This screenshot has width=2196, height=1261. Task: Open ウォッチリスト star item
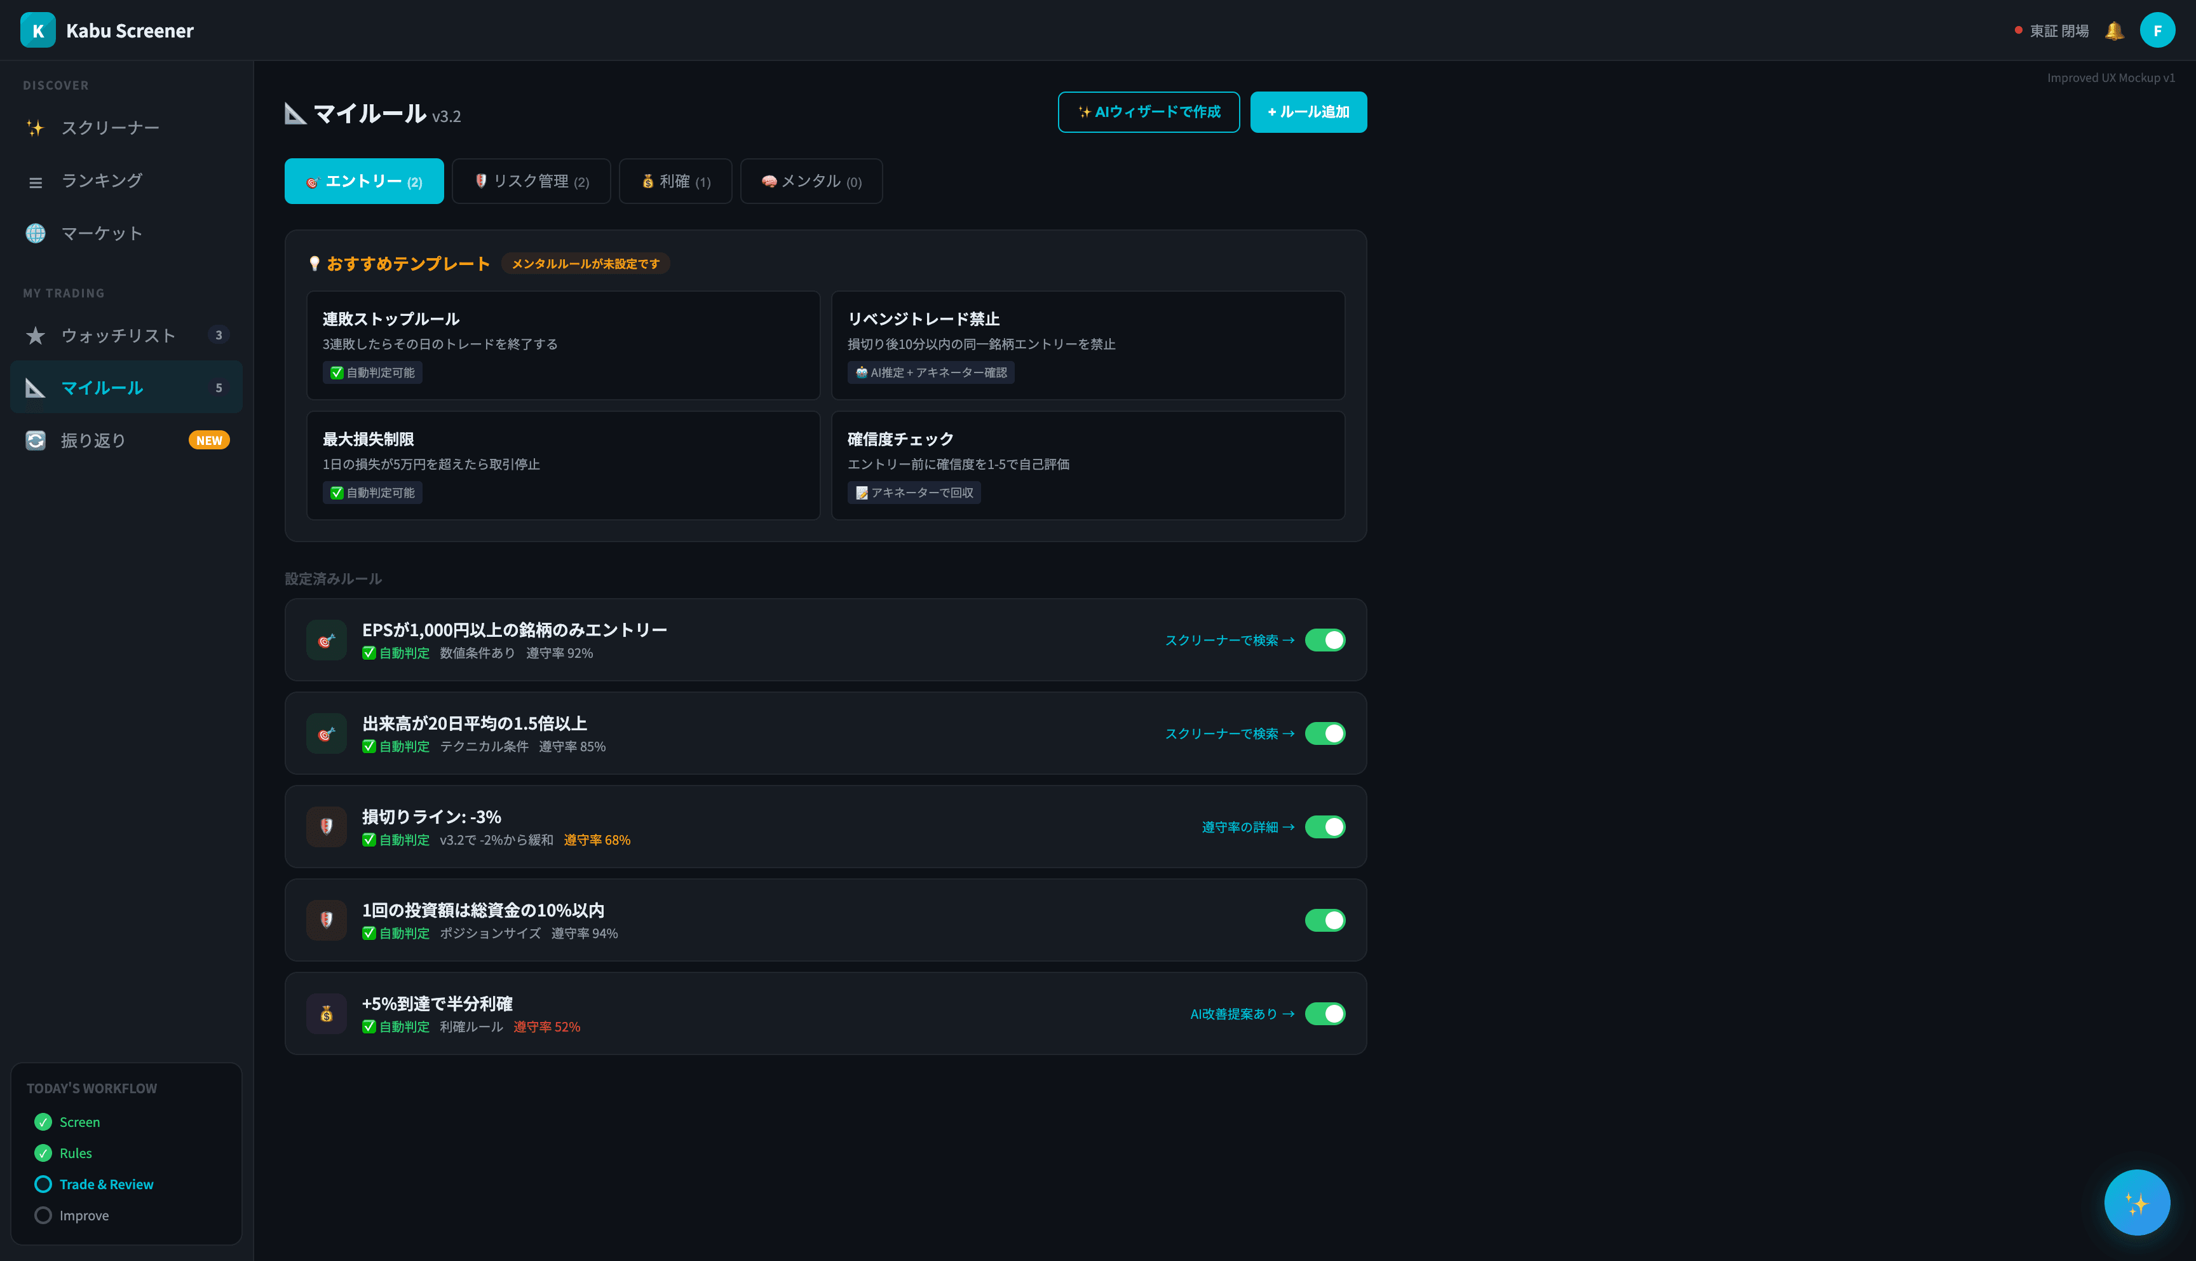[118, 335]
